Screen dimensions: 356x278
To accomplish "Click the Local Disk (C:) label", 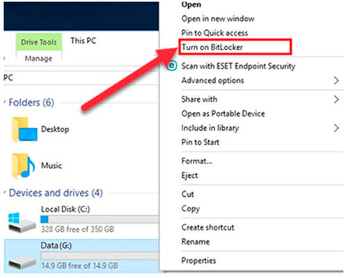I will 65,209.
